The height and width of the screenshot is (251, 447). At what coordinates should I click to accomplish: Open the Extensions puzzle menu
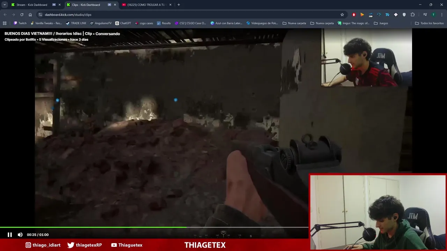[413, 15]
